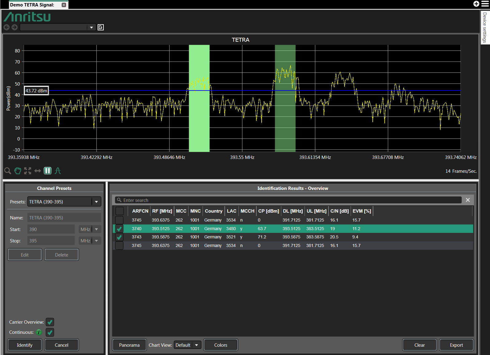Image resolution: width=490 pixels, height=355 pixels.
Task: Open the hamburger menu at top right
Action: coord(485,4)
